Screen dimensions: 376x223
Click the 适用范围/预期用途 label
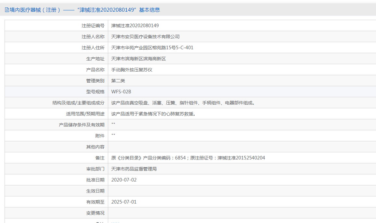pos(85,114)
